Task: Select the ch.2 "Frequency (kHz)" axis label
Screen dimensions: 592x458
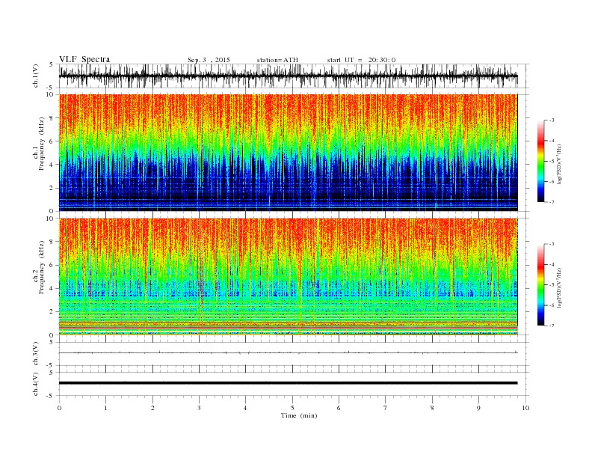Action: coord(41,267)
